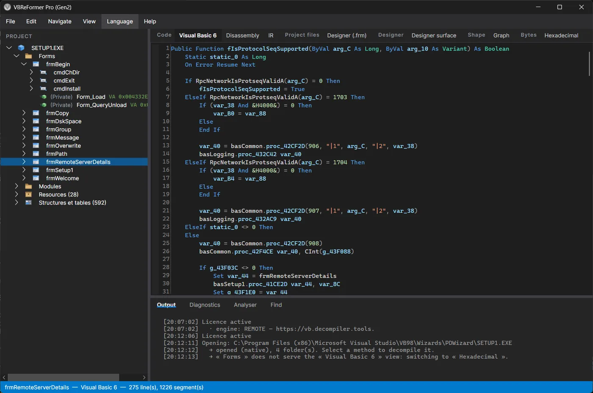Open the Diagnostics panel tab
This screenshot has width=593, height=393.
[205, 305]
